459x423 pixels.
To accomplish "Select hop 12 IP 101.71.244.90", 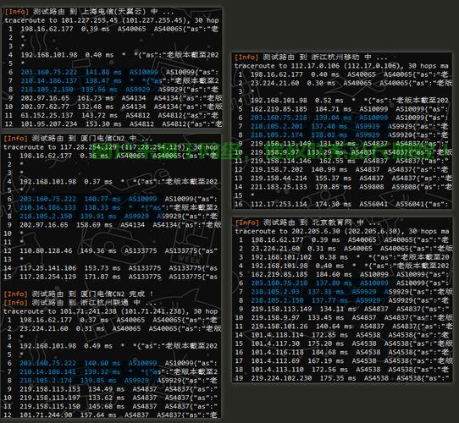I will coord(46,415).
